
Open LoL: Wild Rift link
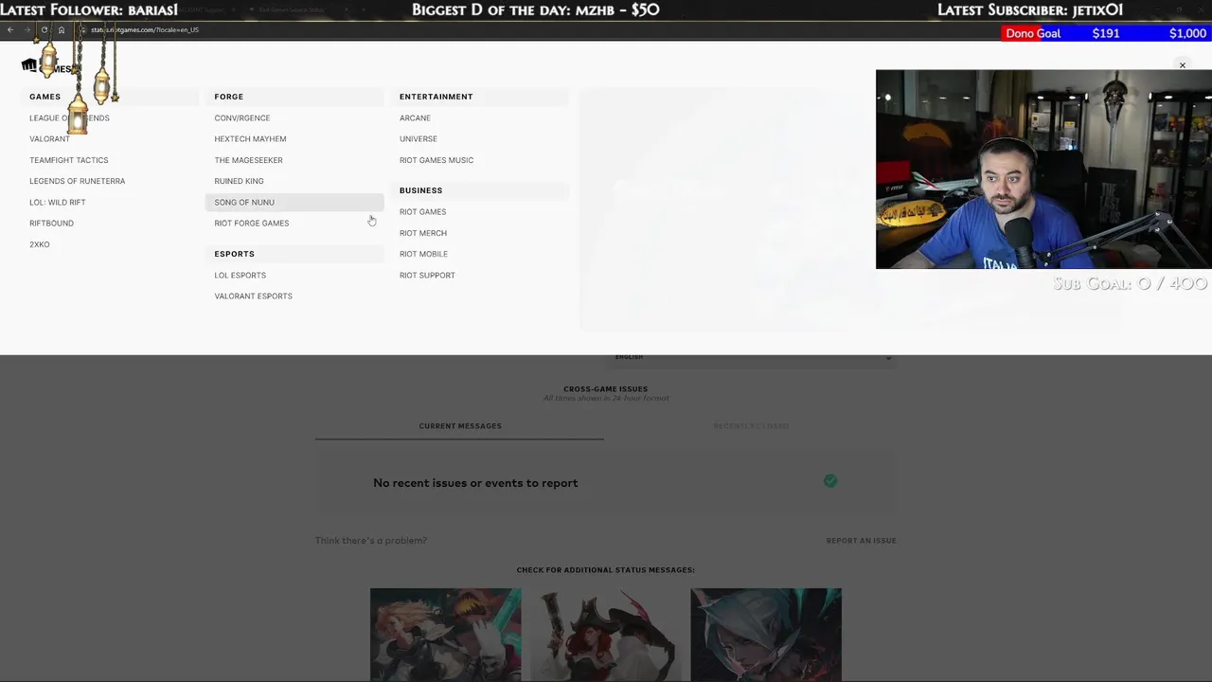[57, 202]
